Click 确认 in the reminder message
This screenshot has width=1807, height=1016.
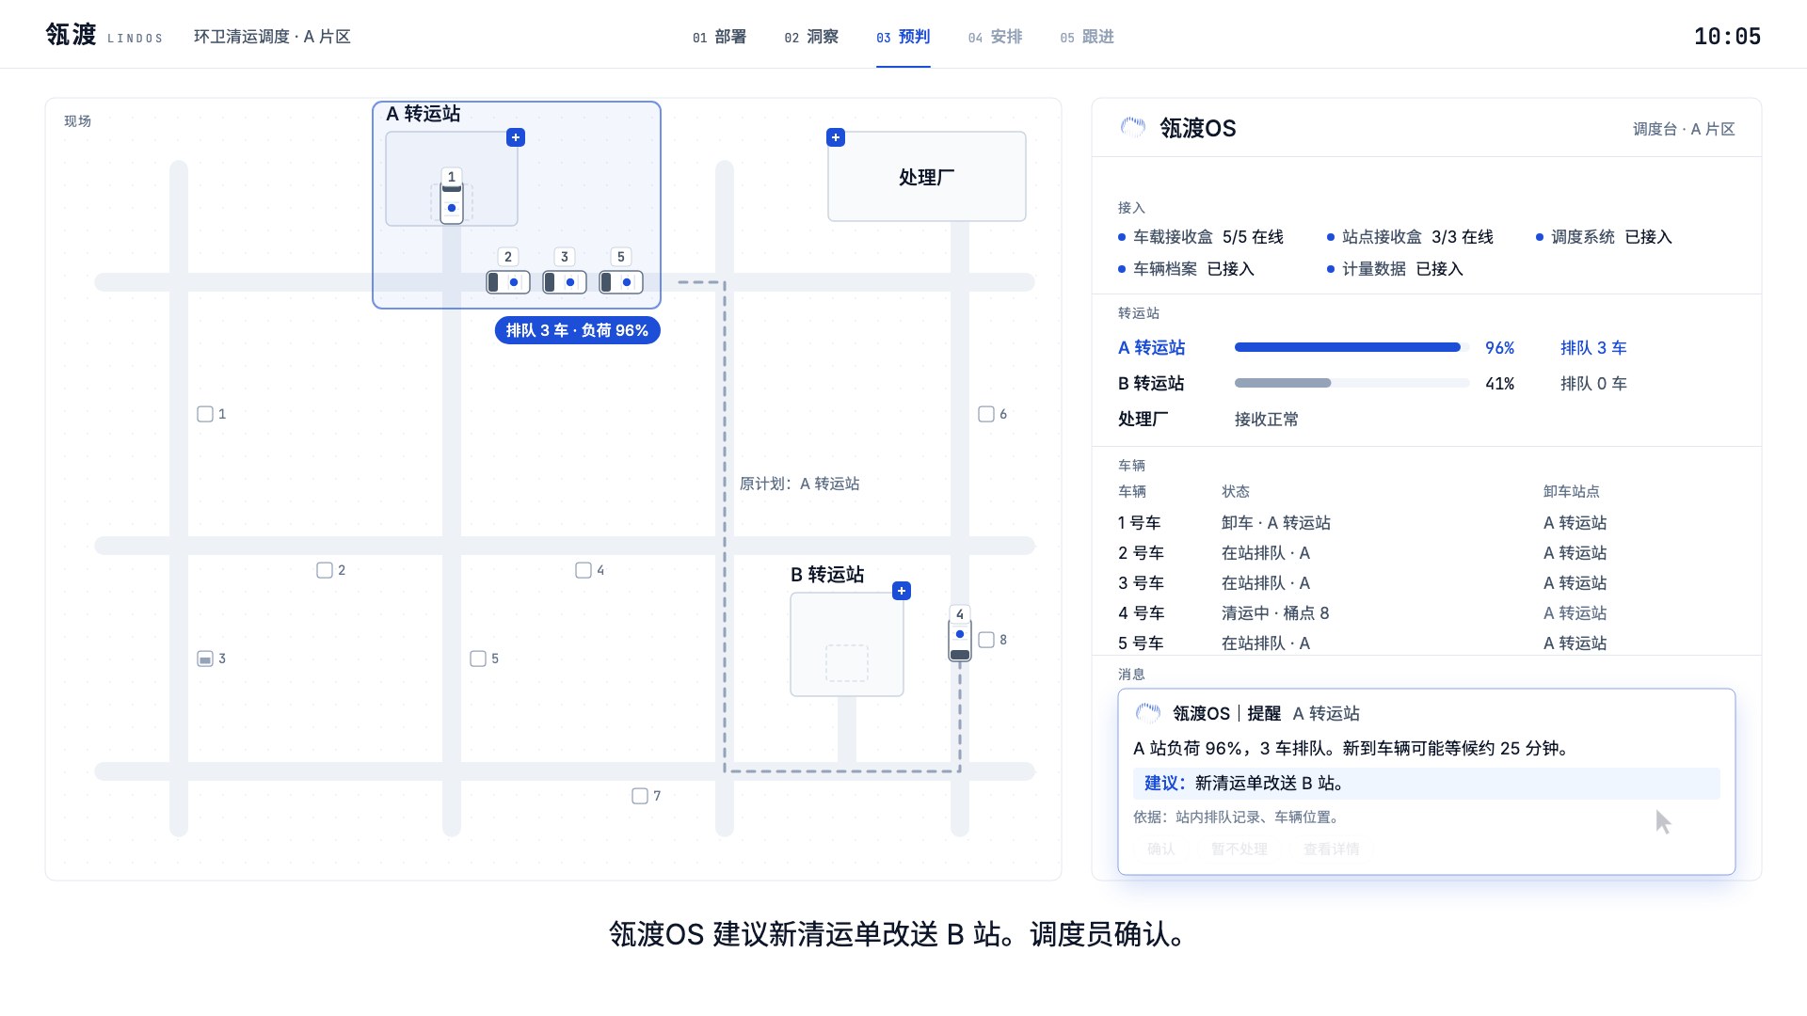[1161, 849]
